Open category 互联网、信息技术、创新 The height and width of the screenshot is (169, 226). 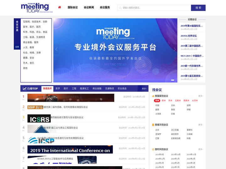(35, 22)
